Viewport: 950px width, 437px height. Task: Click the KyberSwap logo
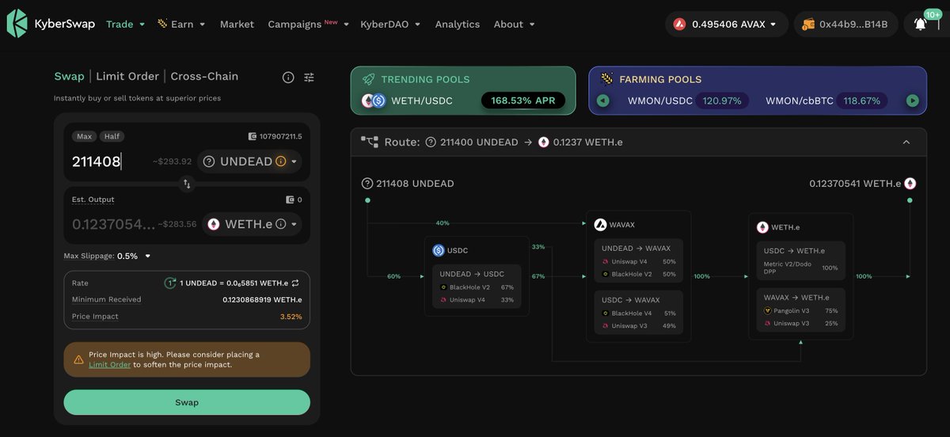point(50,24)
